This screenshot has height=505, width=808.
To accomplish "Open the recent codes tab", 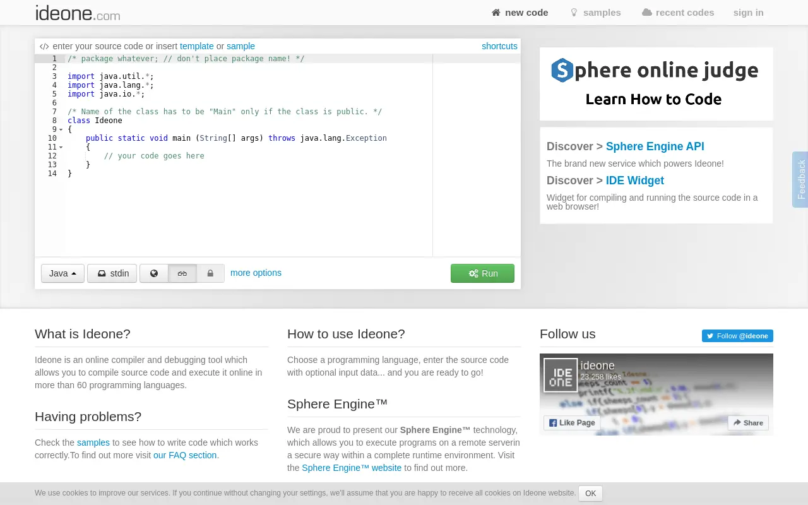I will tap(678, 13).
